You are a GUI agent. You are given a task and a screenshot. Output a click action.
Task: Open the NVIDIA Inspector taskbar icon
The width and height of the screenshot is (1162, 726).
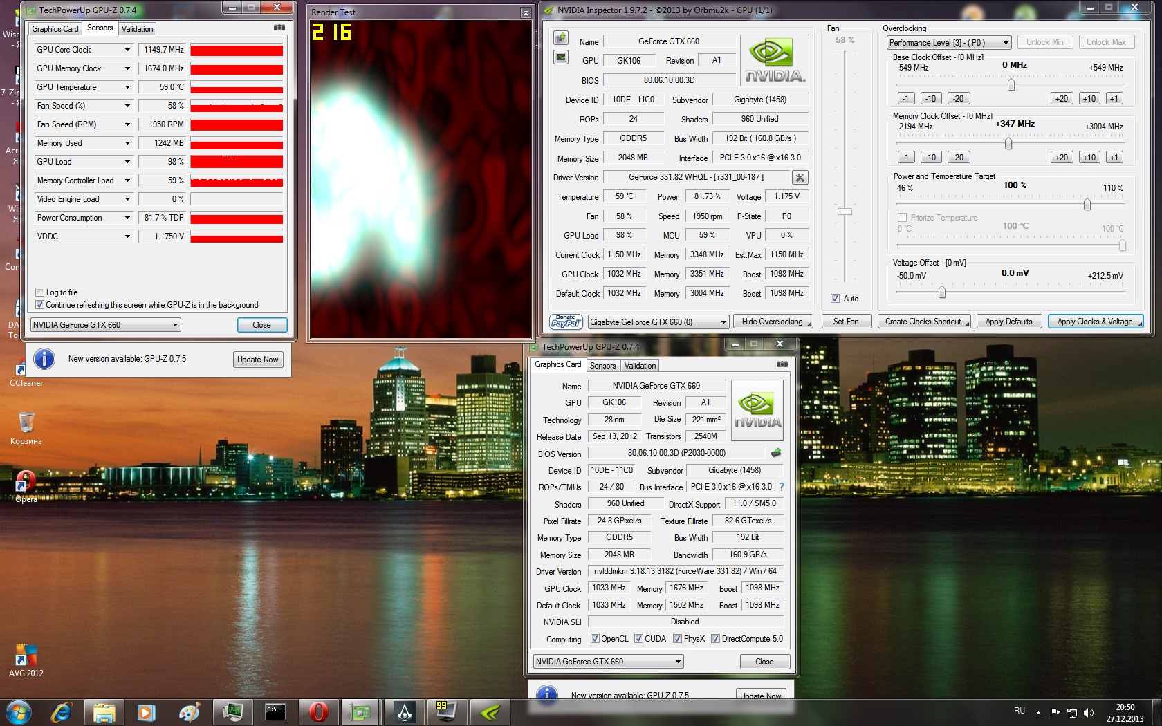tap(490, 711)
